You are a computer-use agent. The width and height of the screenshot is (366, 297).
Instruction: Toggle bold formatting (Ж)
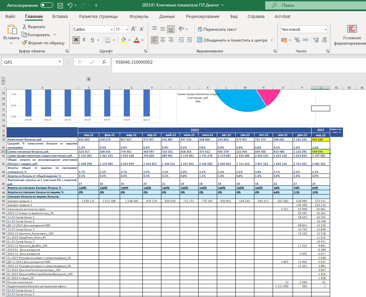coord(76,40)
